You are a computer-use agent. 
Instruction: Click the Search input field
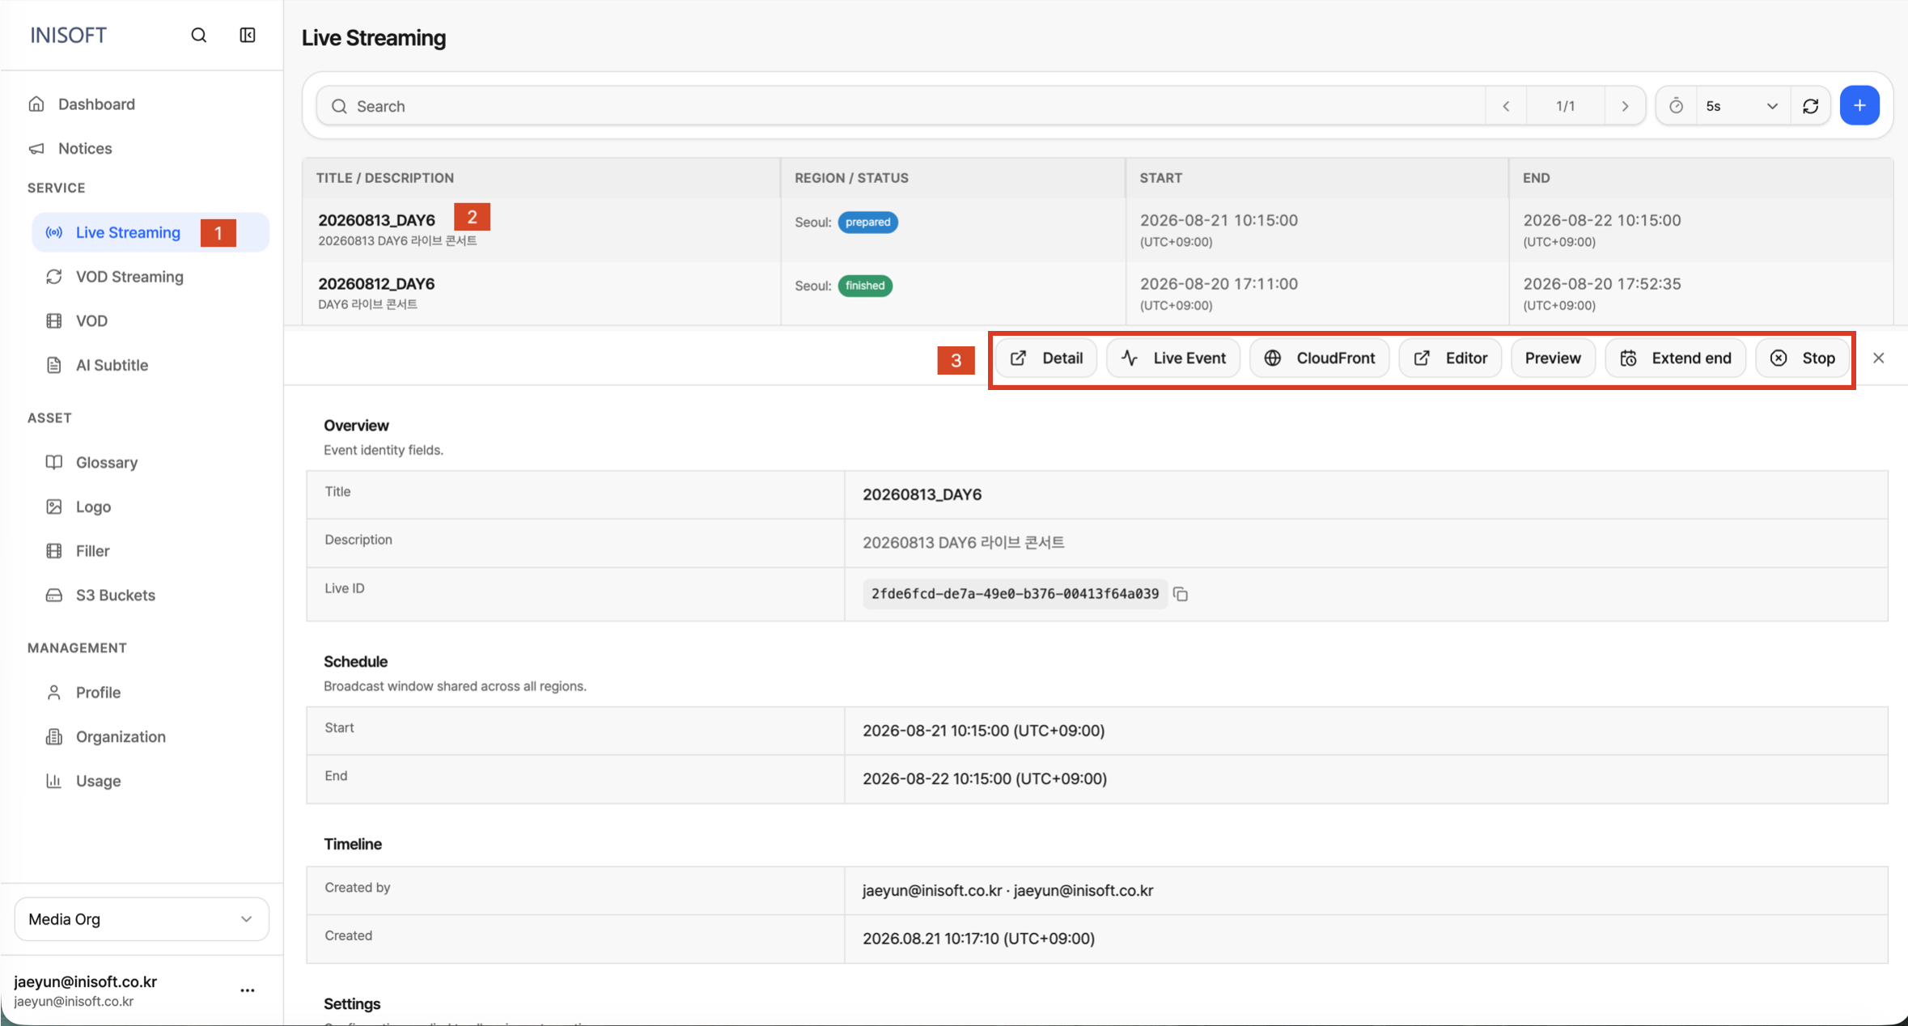[x=901, y=106]
